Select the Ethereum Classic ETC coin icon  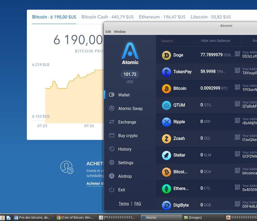click(166, 189)
